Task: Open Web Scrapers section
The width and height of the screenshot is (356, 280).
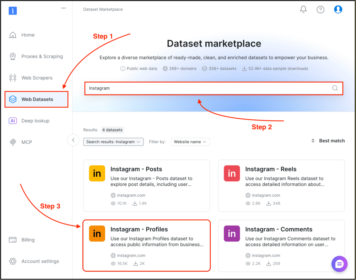Action: coord(37,78)
